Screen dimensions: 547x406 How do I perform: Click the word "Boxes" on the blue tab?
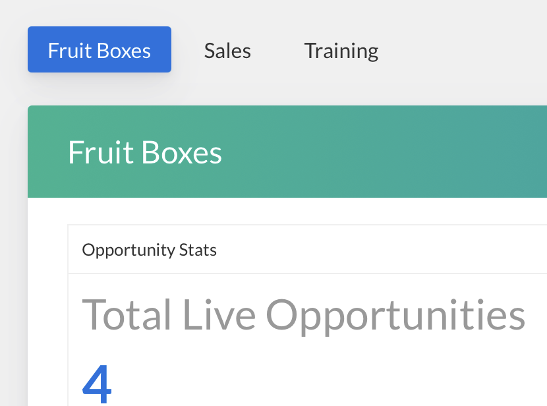pyautogui.click(x=125, y=51)
